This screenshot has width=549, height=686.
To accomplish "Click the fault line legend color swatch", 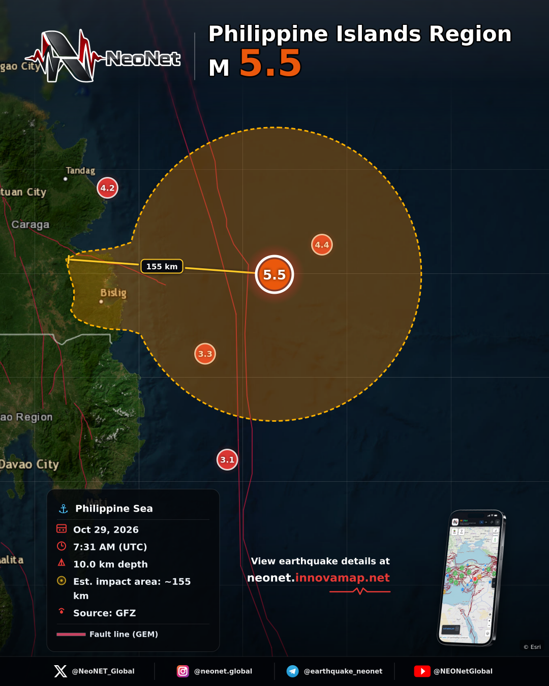I will pos(71,634).
